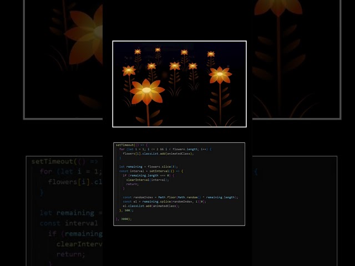The image size is (355, 266).
Task: Click the 'if (remaining.length === 0)' line in the center panel
Action: (x=149, y=175)
